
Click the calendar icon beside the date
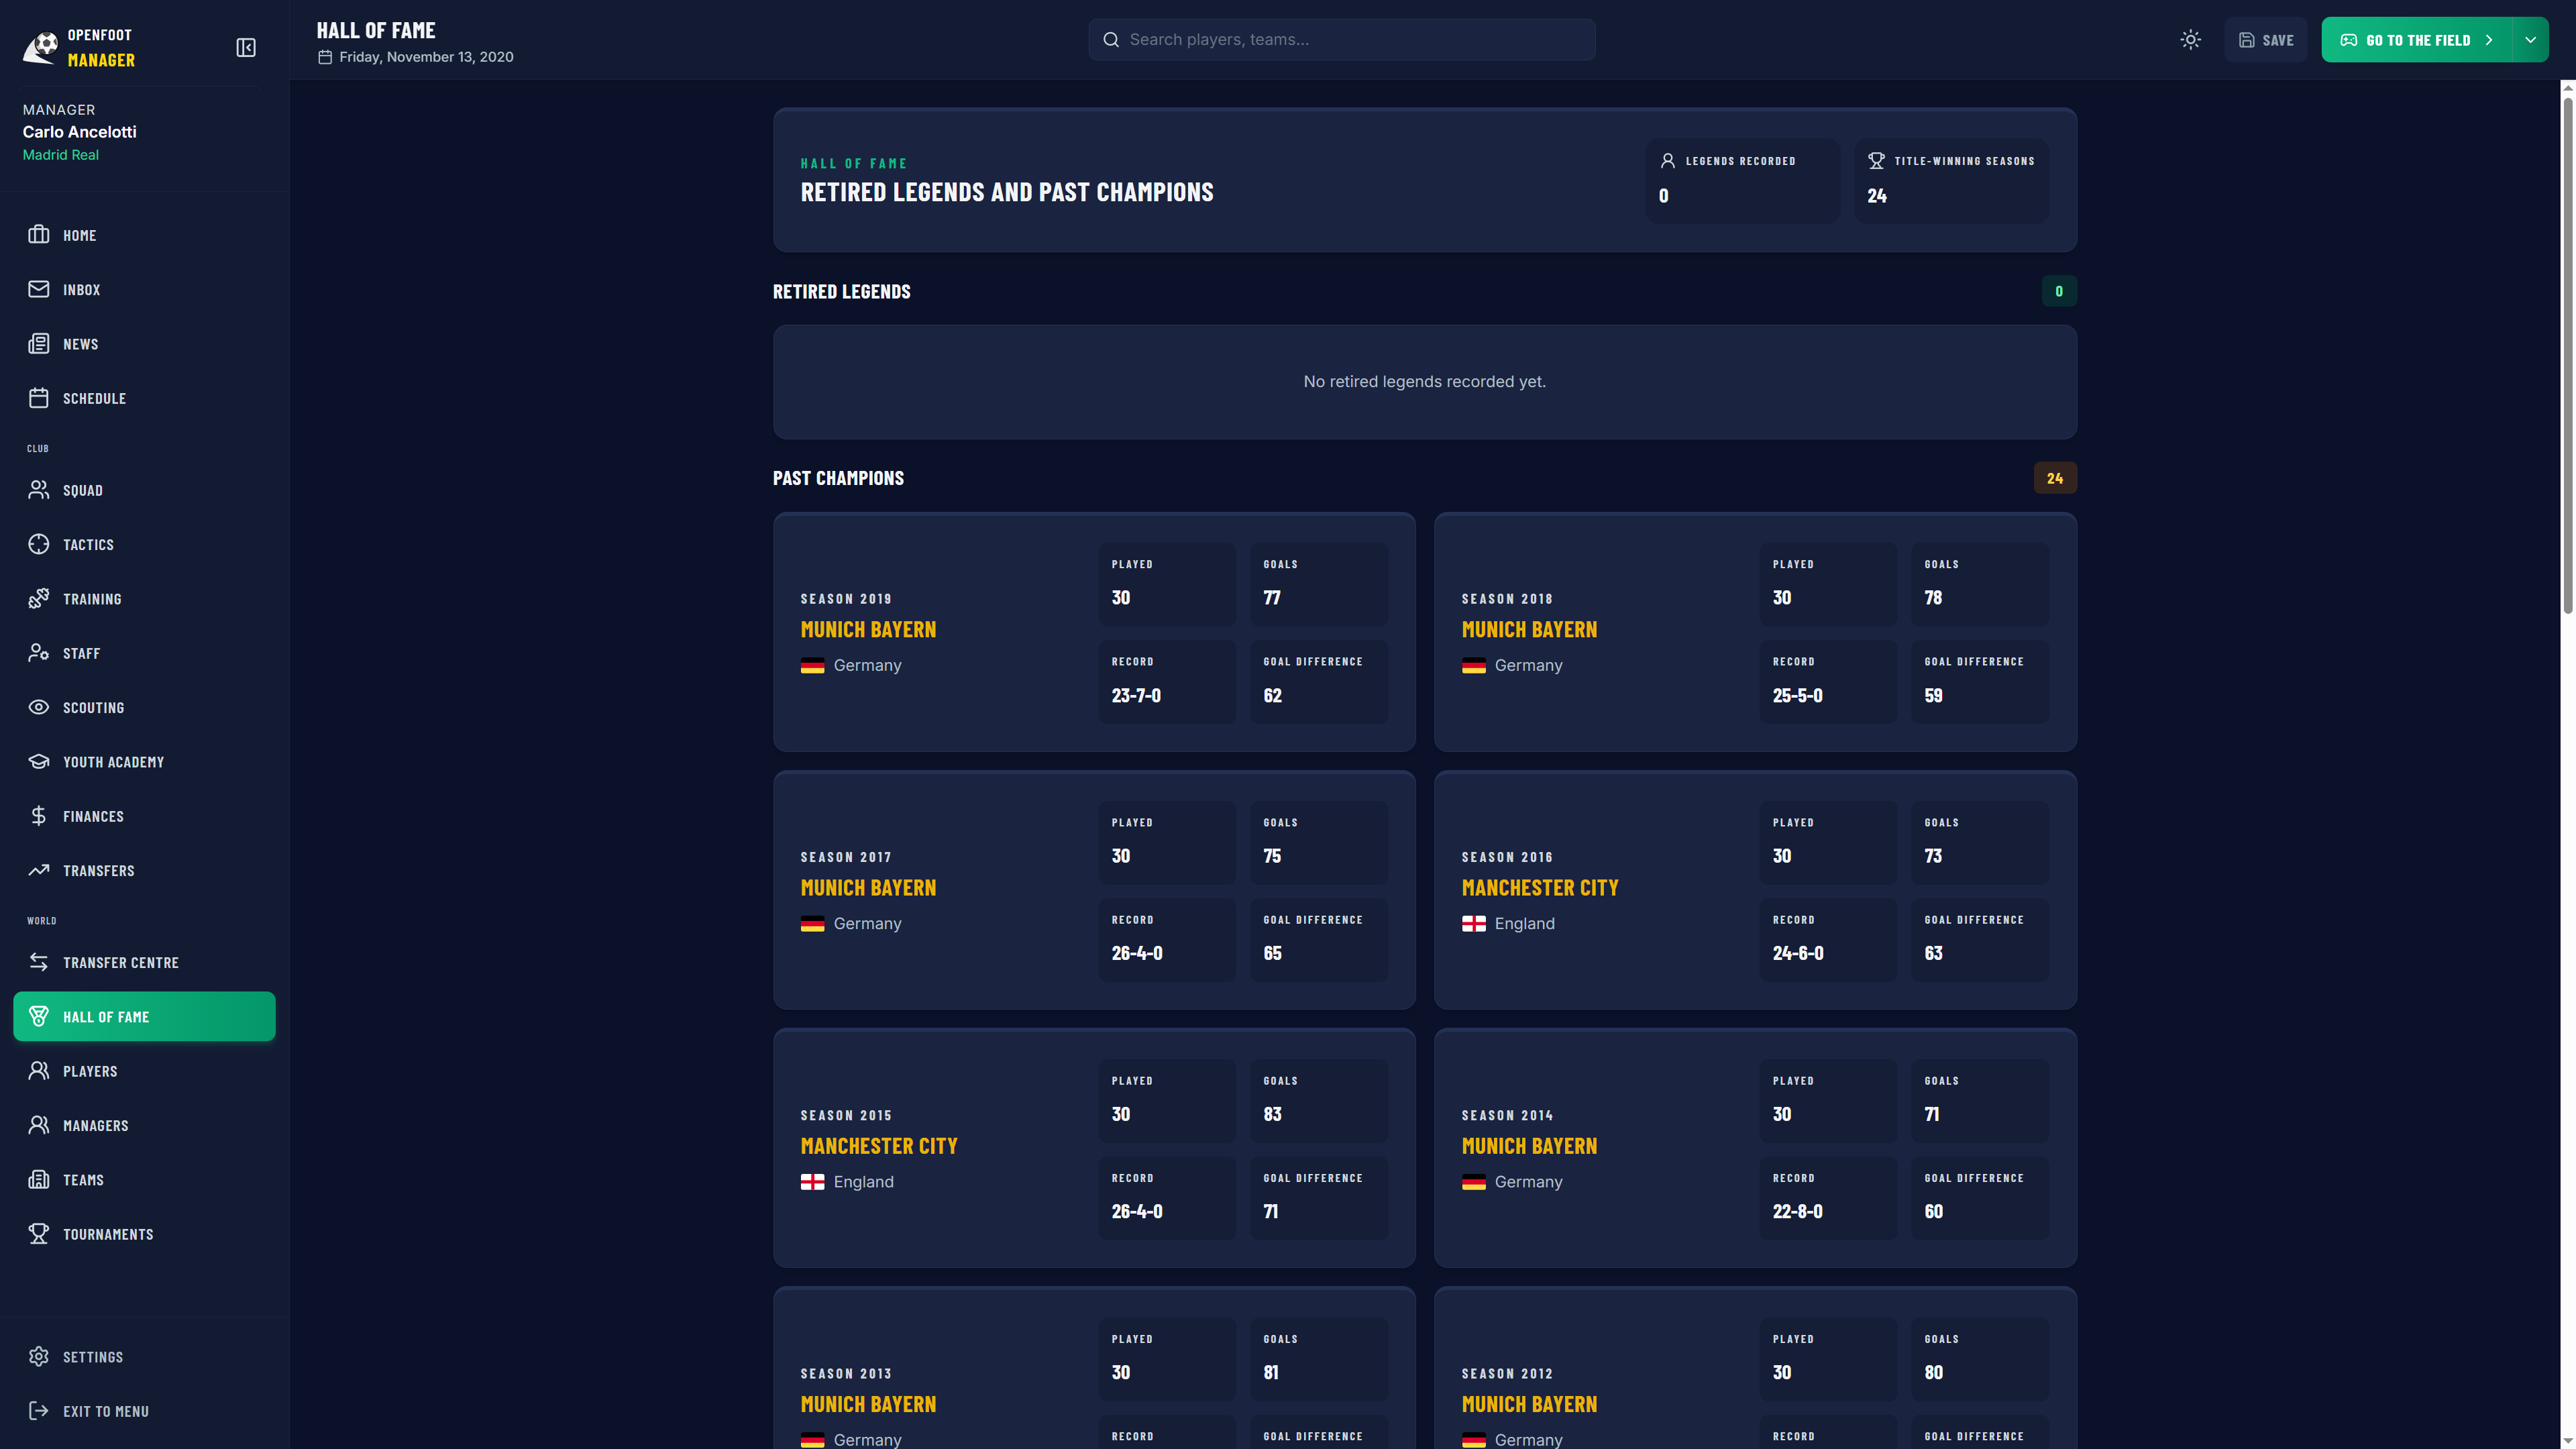(325, 57)
